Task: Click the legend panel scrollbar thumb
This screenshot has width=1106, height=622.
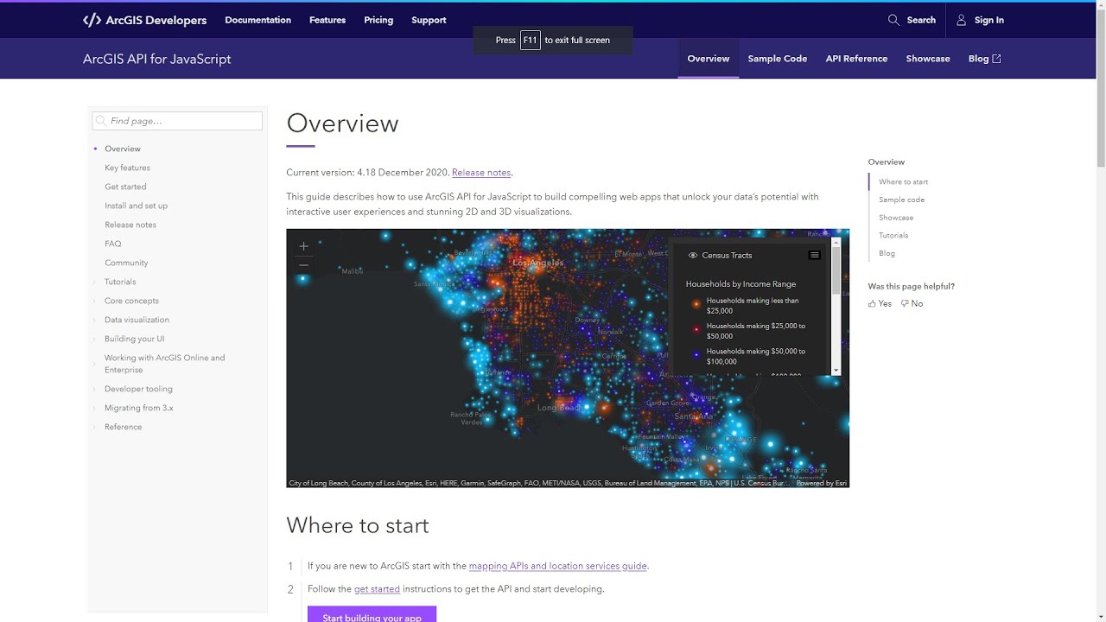Action: click(x=836, y=272)
